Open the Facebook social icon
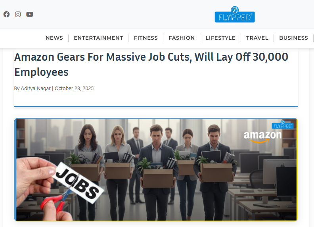This screenshot has height=227, width=314. [x=6, y=14]
